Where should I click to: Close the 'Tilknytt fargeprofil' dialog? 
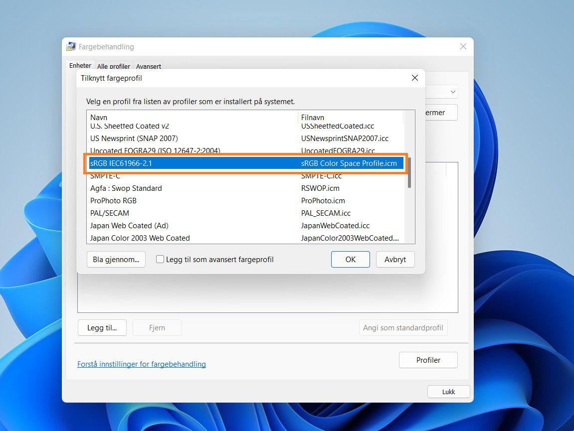tap(415, 78)
